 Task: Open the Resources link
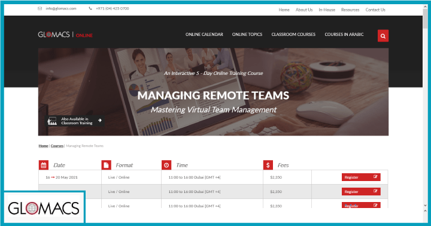point(350,10)
